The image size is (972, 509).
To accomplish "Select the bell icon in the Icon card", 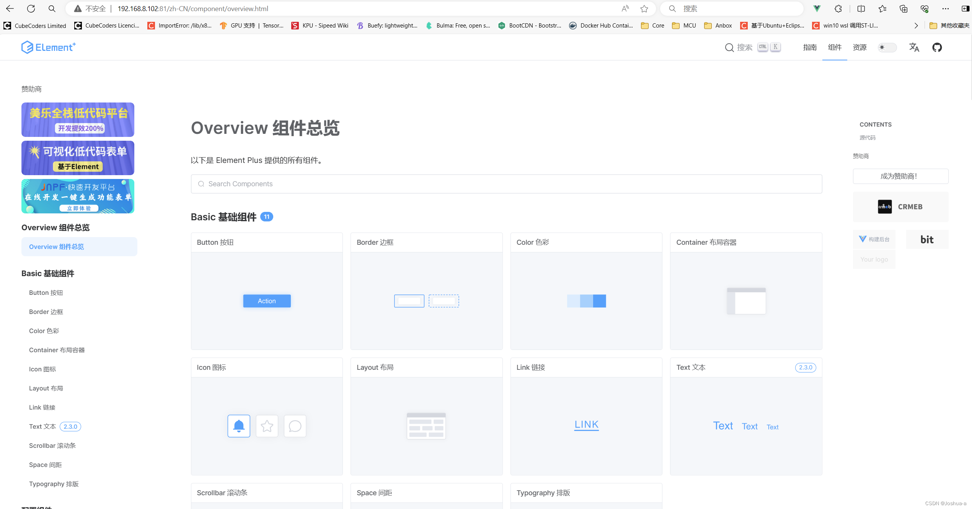I will [x=238, y=426].
